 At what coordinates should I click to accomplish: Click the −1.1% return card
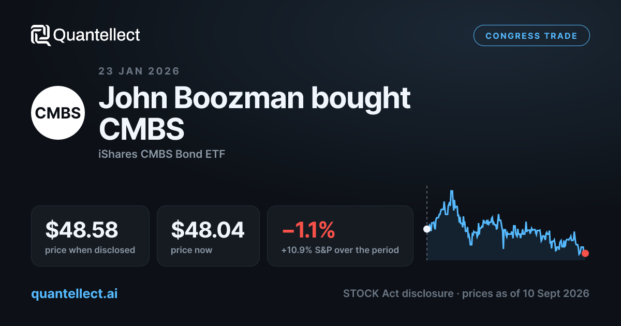(340, 236)
